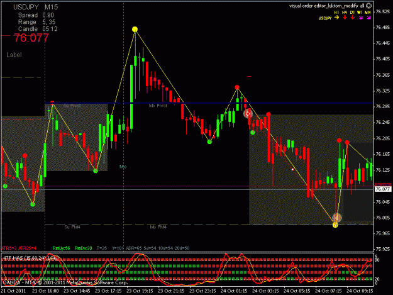Image resolution: width=393 pixels, height=295 pixels.
Task: Select the 'Mo Pivot' line label
Action: click(x=158, y=106)
